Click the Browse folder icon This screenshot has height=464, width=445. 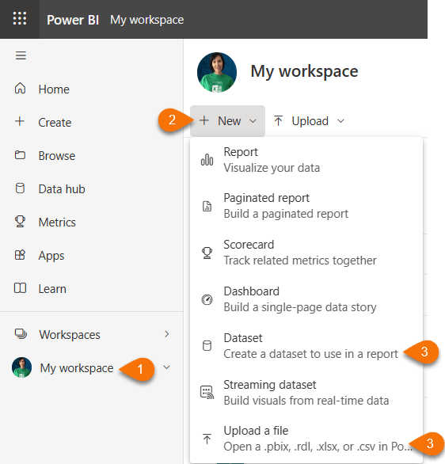click(x=20, y=154)
